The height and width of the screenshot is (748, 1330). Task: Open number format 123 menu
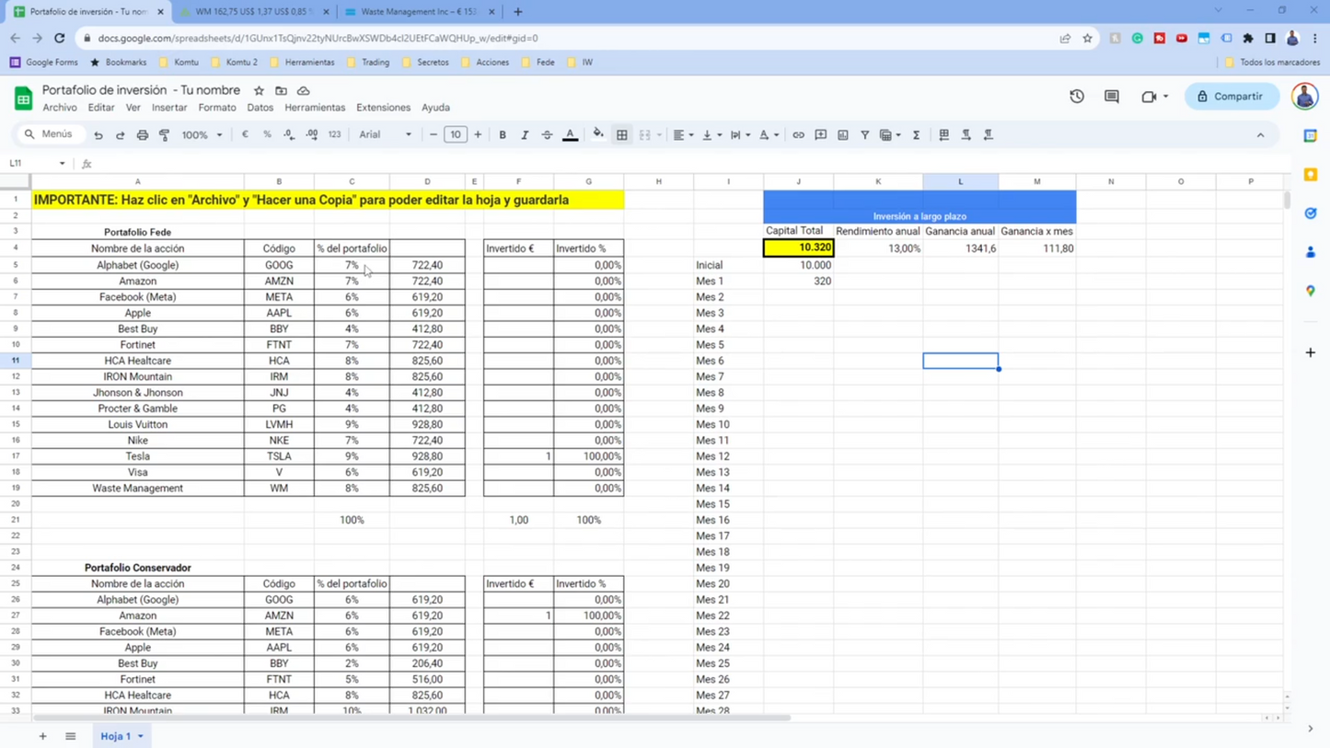click(x=334, y=134)
